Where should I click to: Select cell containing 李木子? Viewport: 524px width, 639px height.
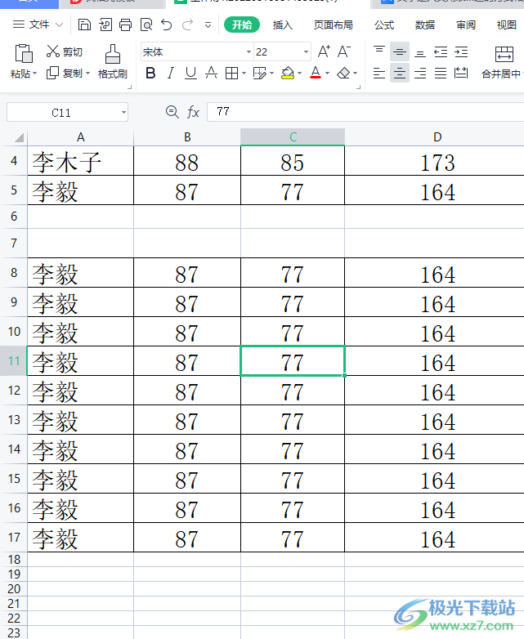pos(80,161)
